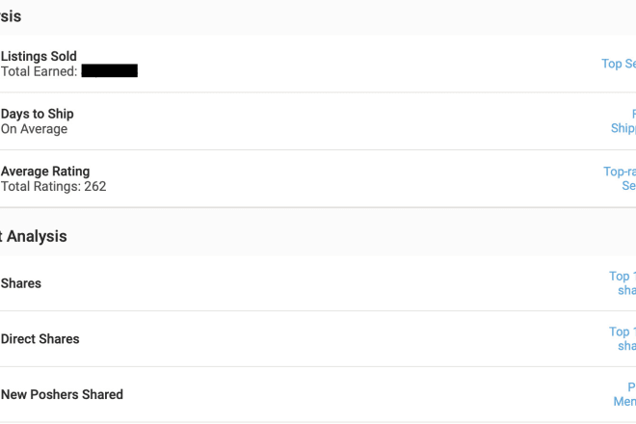Click the Direct Shares label

click(40, 339)
